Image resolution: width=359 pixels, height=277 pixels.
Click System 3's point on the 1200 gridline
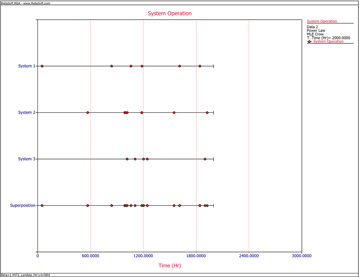pos(144,159)
